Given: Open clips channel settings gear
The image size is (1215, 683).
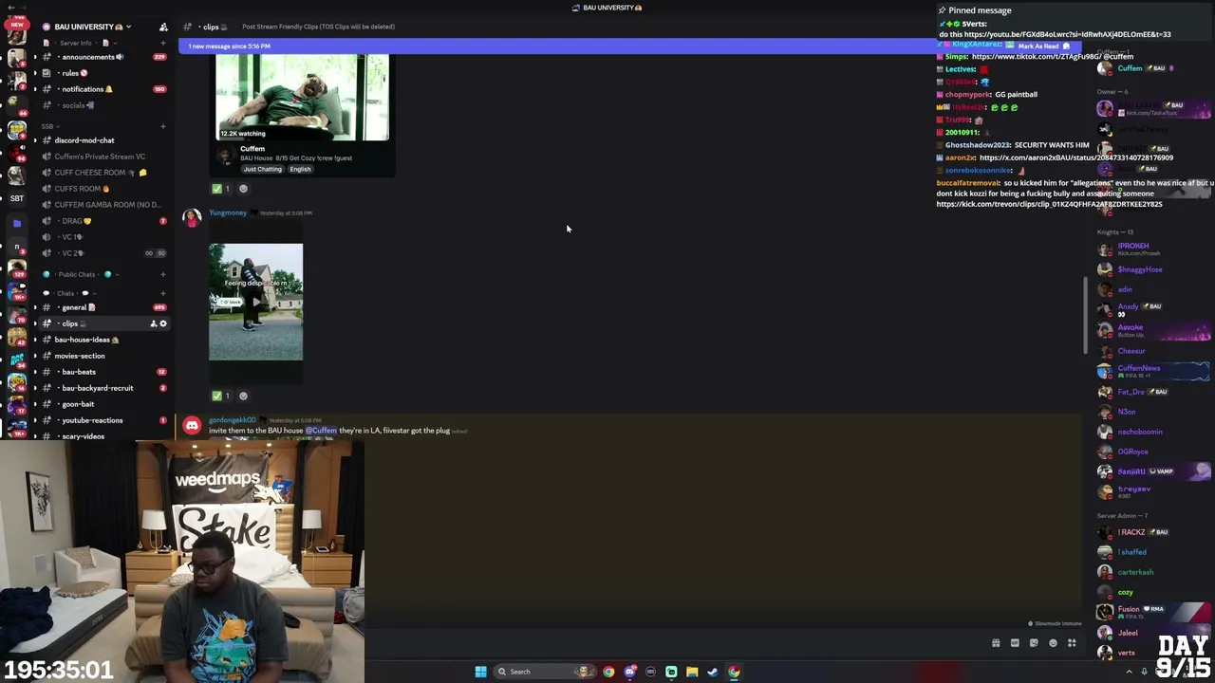Looking at the screenshot, I should (163, 323).
